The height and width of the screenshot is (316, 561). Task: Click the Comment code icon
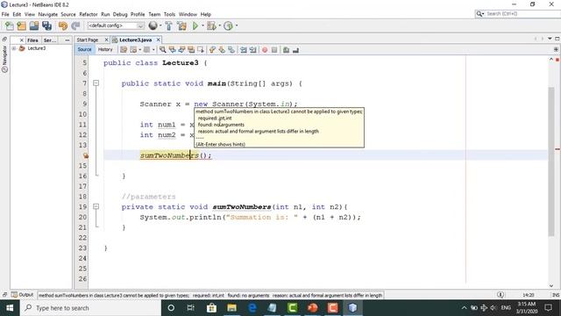[286, 50]
